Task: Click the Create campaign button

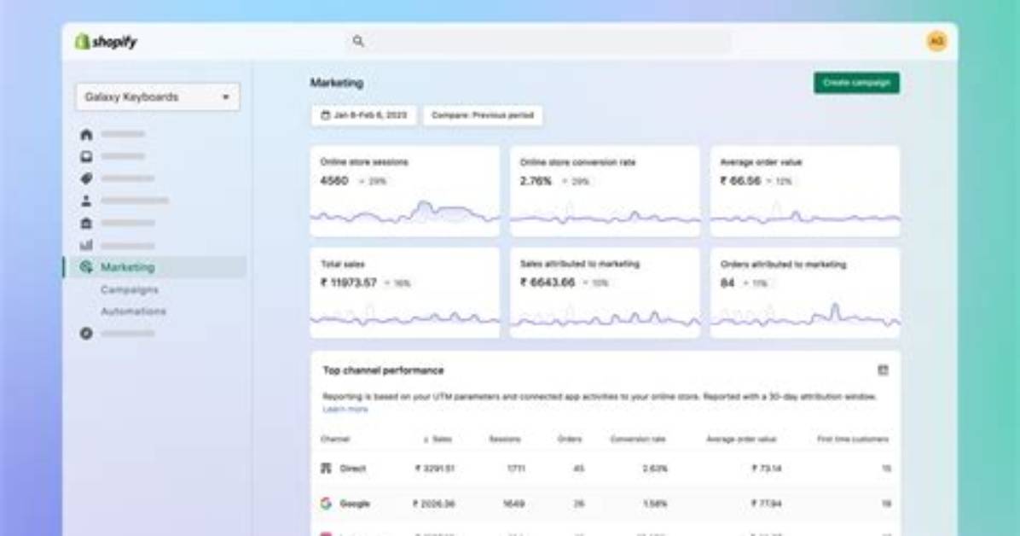Action: 857,83
